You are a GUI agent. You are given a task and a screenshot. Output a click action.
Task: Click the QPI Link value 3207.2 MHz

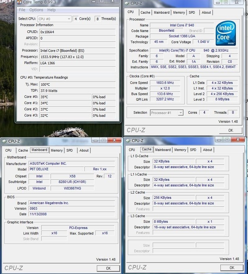pos(165,99)
